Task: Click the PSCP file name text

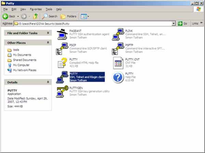Action: (x=73, y=45)
